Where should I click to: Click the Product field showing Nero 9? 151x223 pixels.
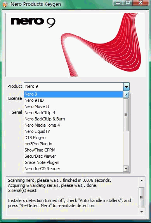73,87
